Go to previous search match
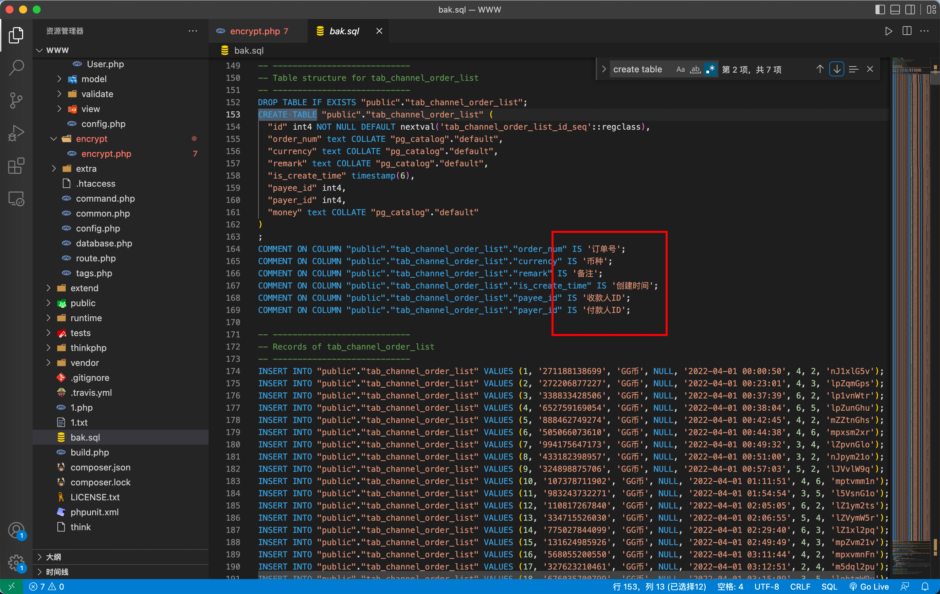940x594 pixels. click(x=820, y=70)
